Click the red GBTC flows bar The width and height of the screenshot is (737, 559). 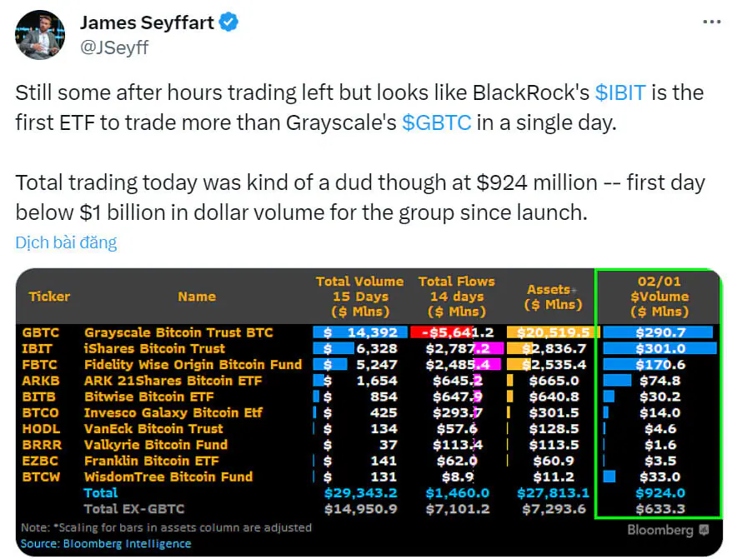point(432,332)
